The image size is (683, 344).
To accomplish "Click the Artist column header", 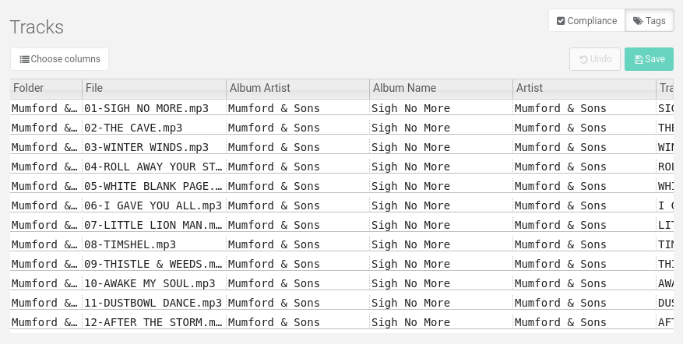I will [585, 89].
